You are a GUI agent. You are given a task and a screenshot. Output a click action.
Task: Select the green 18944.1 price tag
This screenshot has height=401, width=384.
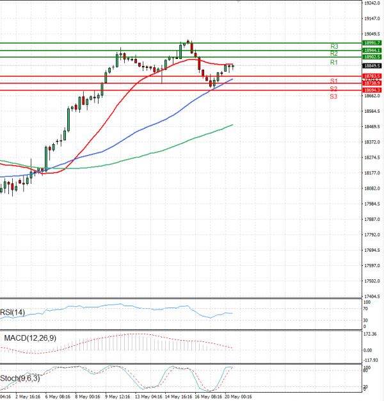(372, 51)
